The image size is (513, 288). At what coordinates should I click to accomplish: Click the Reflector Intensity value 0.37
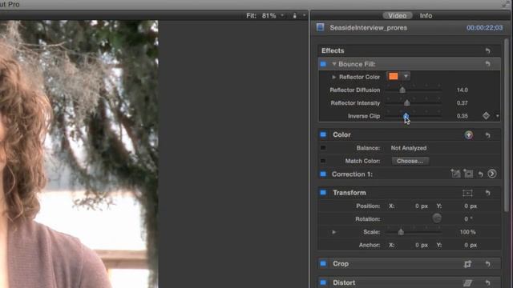pyautogui.click(x=462, y=103)
